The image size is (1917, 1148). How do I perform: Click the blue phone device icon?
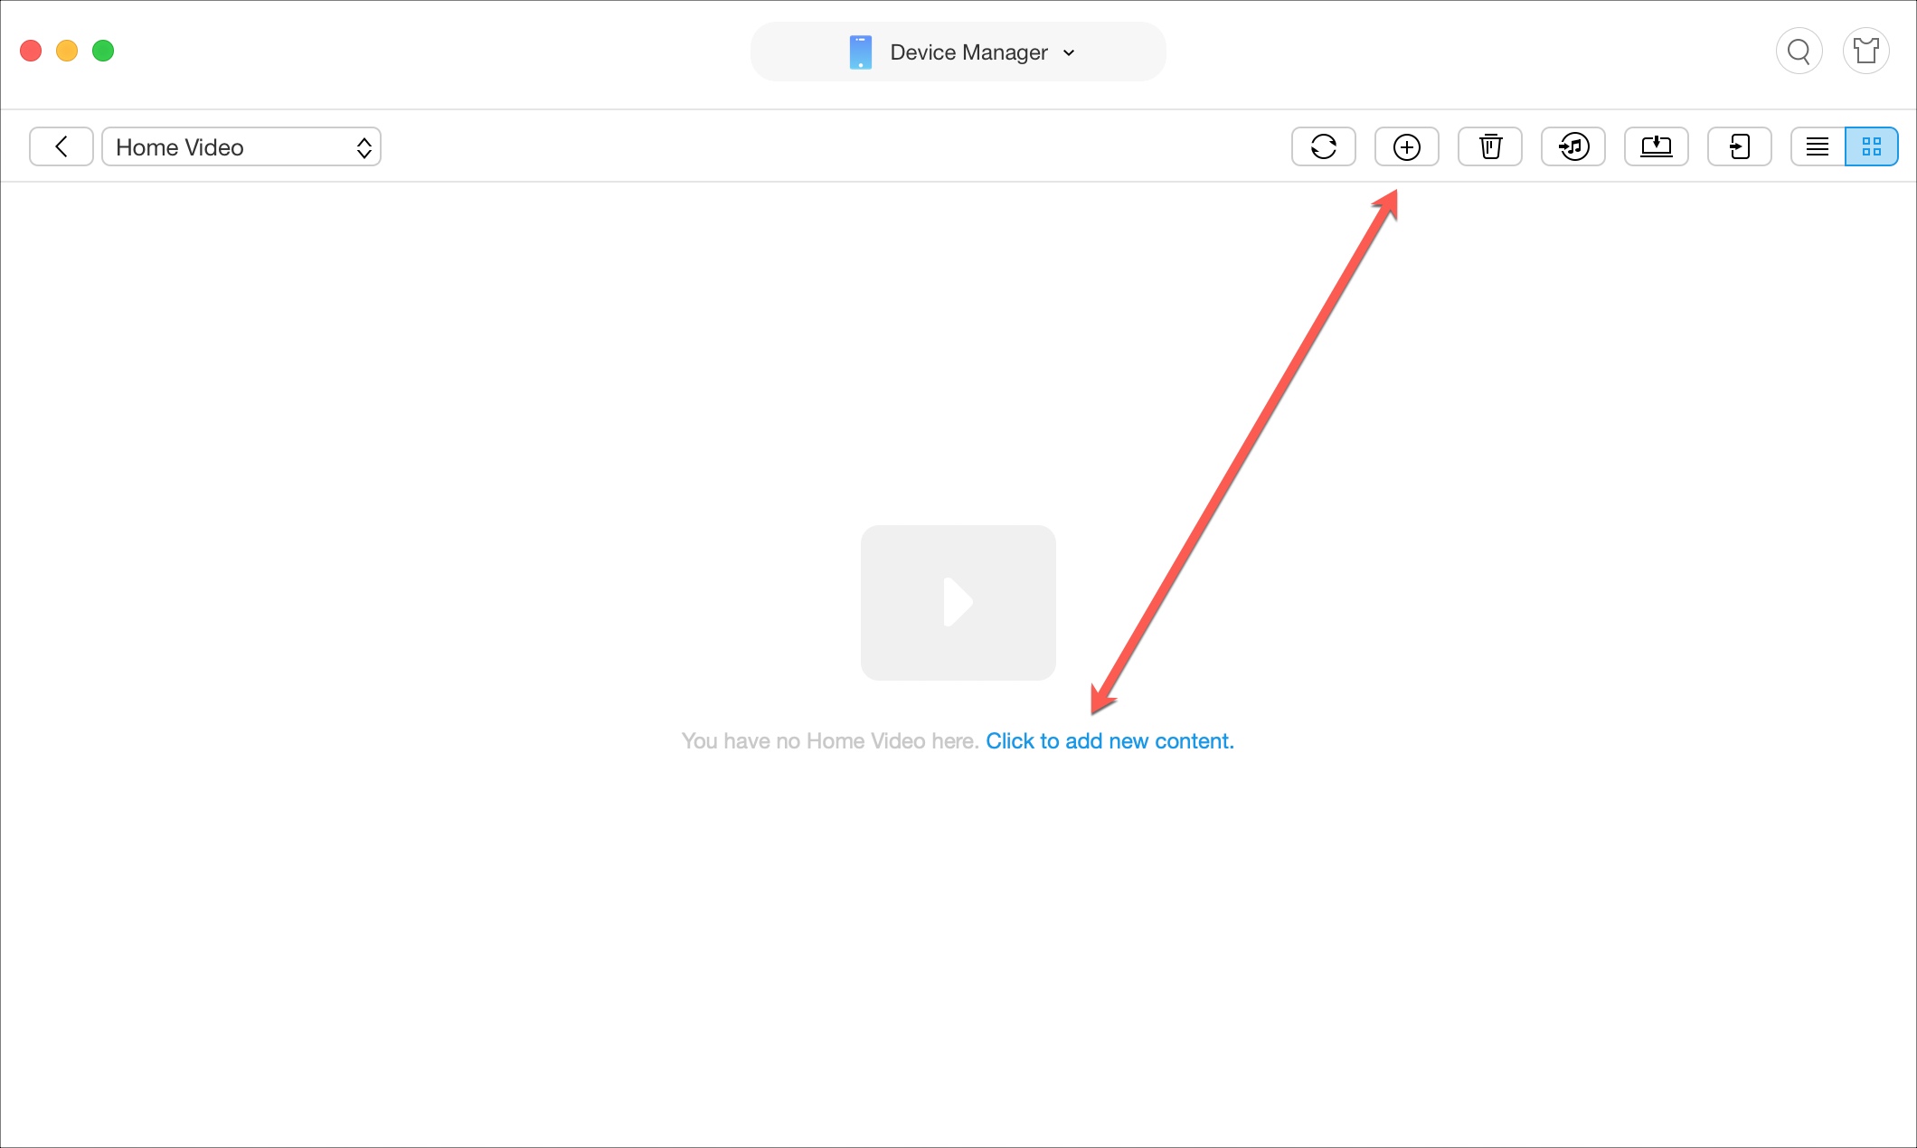pos(860,52)
